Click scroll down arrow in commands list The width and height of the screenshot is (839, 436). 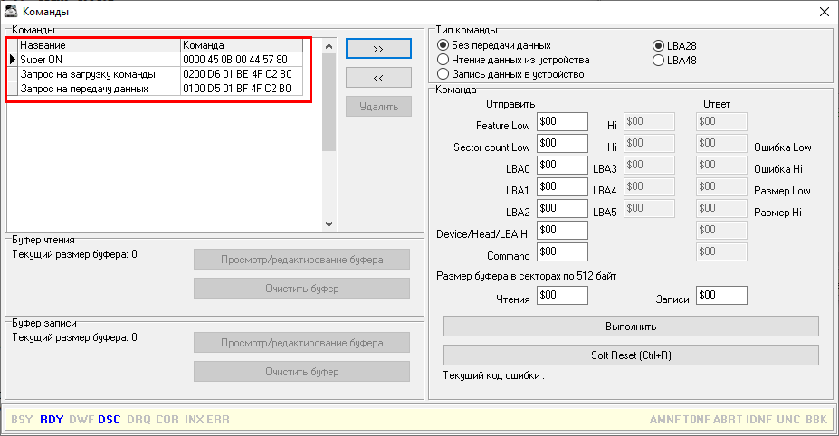coord(329,223)
